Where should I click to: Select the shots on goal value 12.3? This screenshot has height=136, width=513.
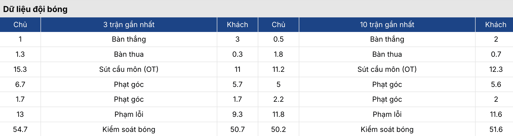496,69
